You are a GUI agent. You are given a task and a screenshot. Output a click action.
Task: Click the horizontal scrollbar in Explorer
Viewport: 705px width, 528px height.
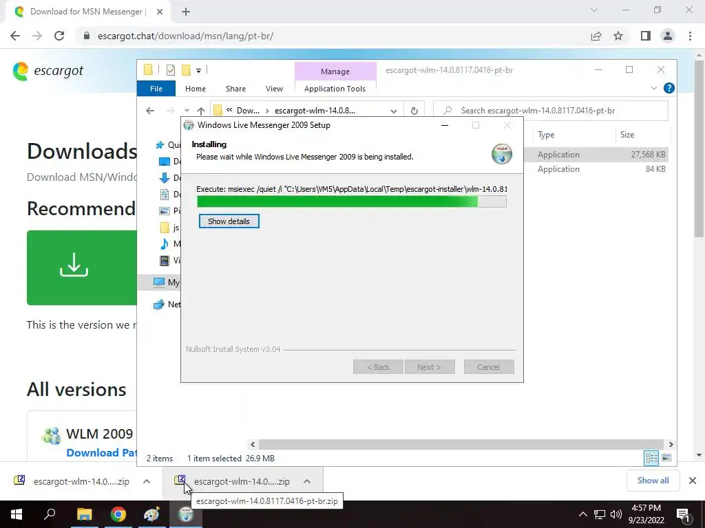pyautogui.click(x=461, y=445)
